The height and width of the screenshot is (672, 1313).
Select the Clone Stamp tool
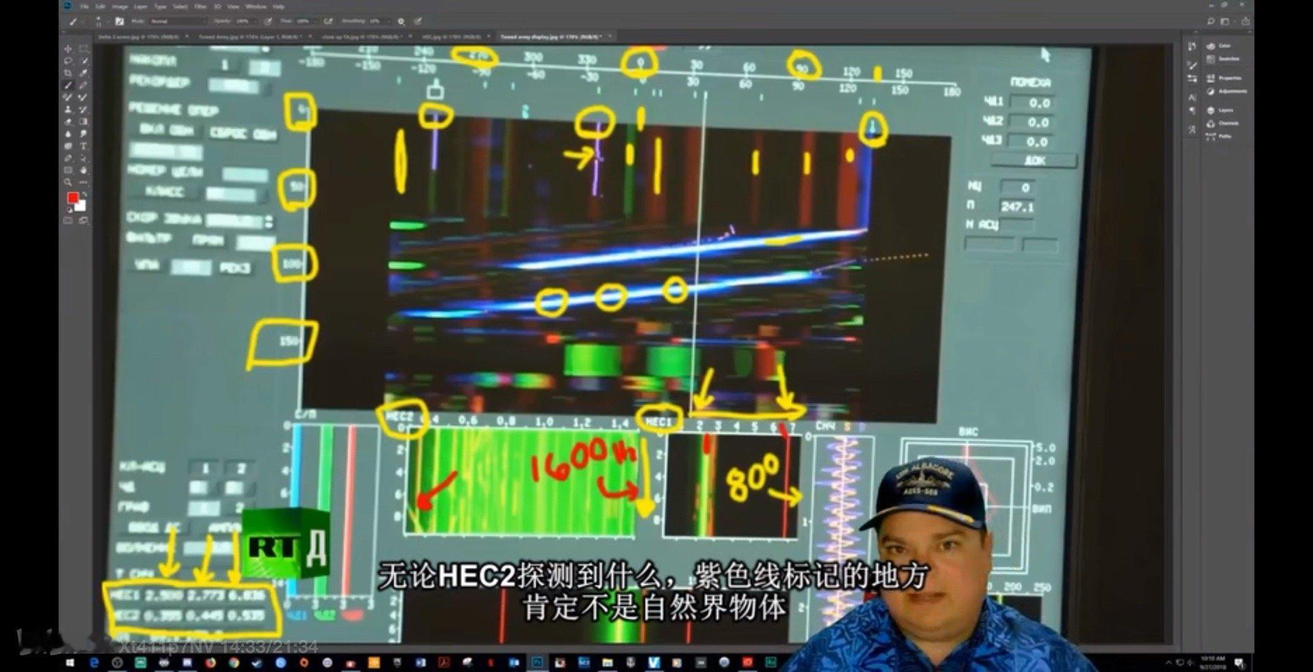(x=68, y=110)
